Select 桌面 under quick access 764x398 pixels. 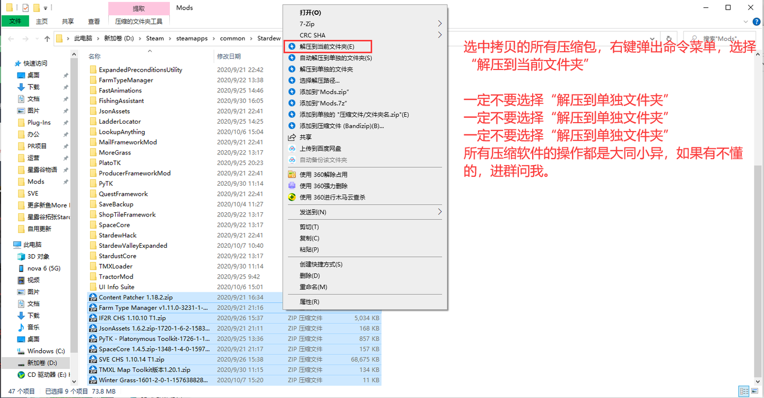pyautogui.click(x=33, y=75)
